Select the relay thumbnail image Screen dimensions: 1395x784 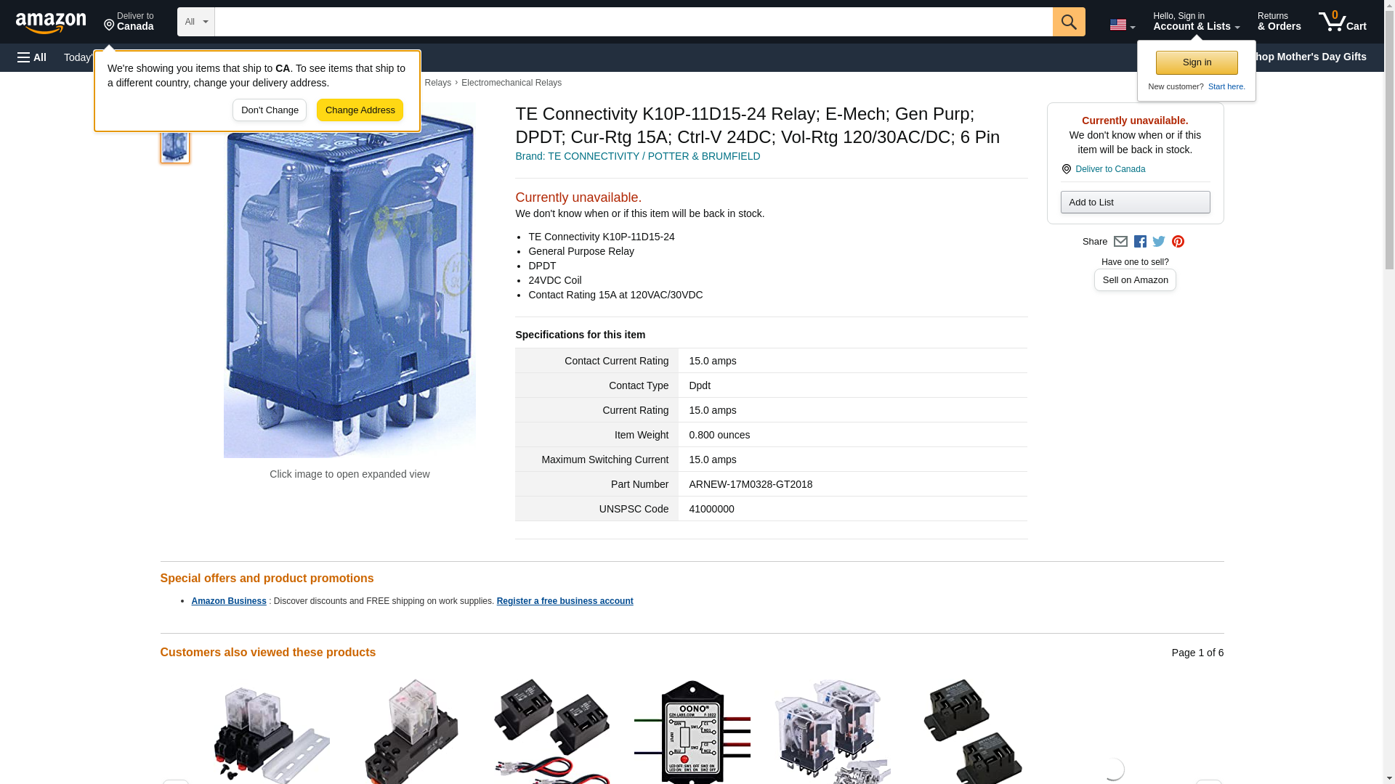[175, 143]
